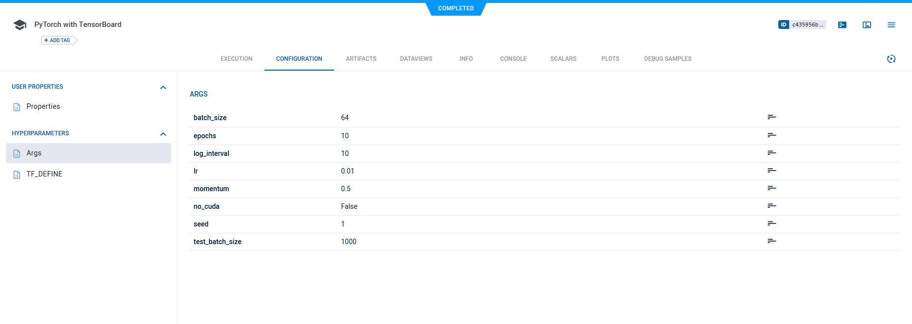Open Properties under User Properties
The width and height of the screenshot is (912, 324).
coord(43,106)
